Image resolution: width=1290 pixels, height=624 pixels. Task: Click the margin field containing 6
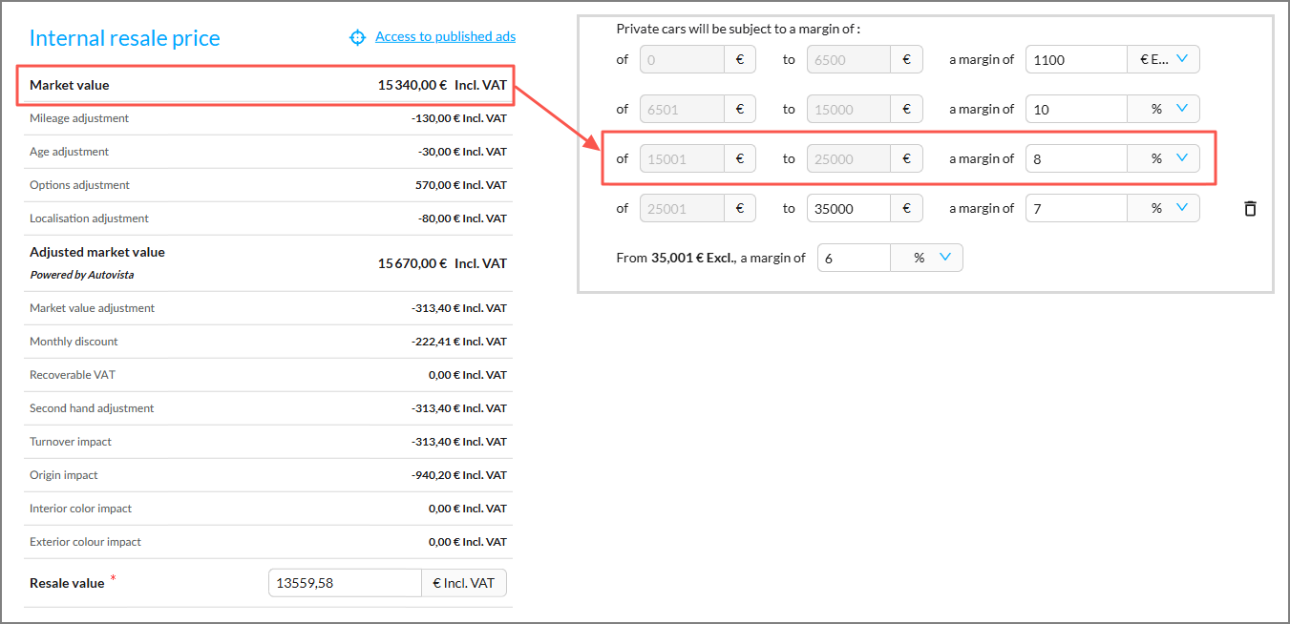tap(854, 258)
